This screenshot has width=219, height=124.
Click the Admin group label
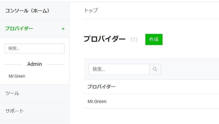click(35, 64)
